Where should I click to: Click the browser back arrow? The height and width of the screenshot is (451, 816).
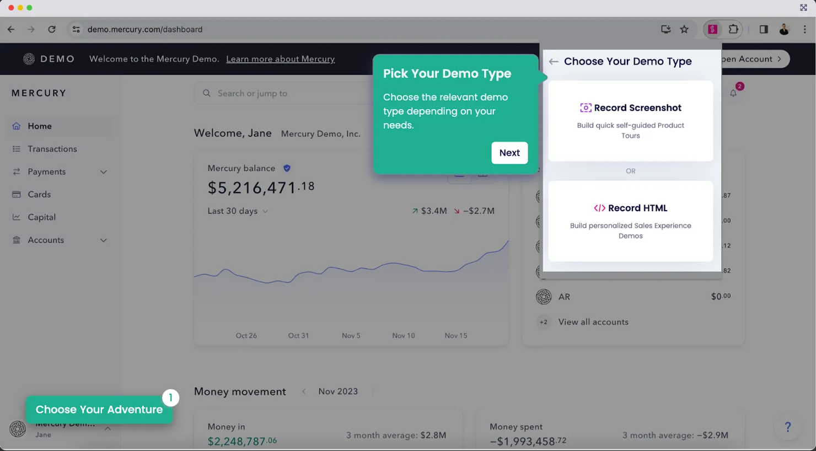pyautogui.click(x=11, y=29)
